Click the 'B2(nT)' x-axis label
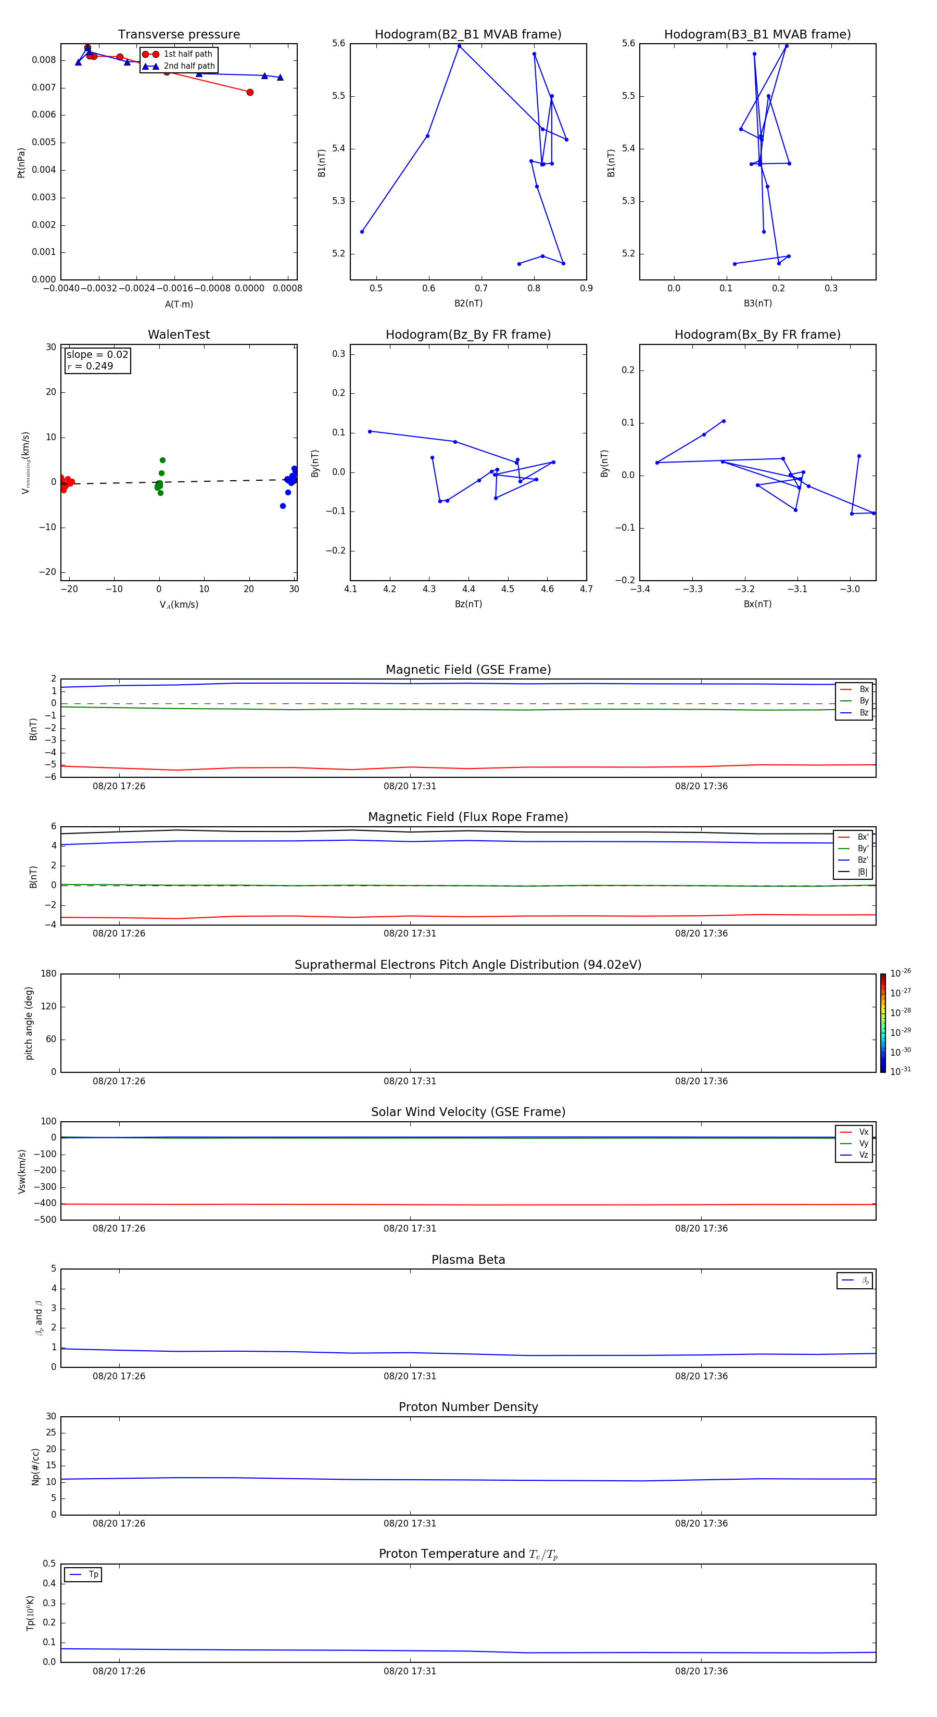 click(468, 303)
